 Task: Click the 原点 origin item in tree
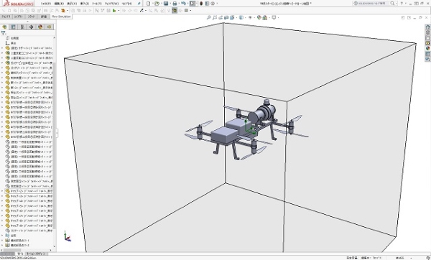13,43
